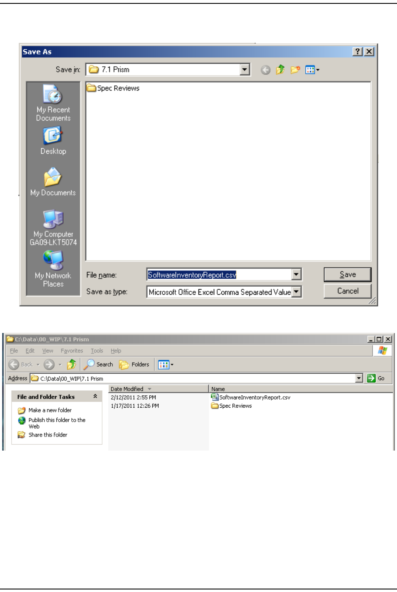Close the 7.1 Prism Explorer window
This screenshot has width=397, height=592.
coord(388,339)
